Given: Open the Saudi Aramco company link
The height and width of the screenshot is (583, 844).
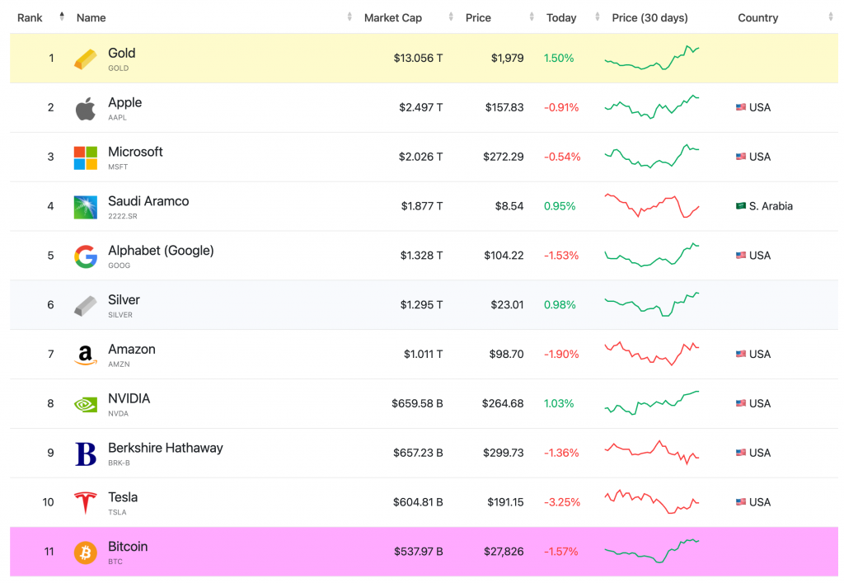Looking at the screenshot, I should [148, 201].
